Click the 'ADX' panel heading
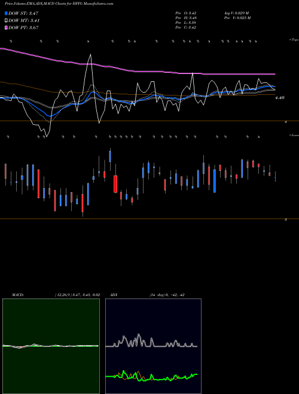The image size is (299, 394). pos(114,295)
